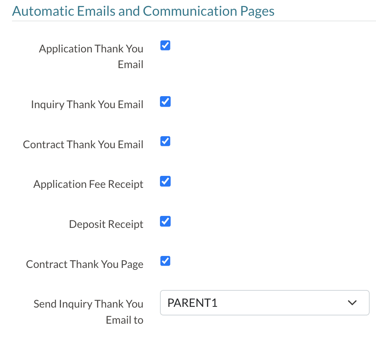The height and width of the screenshot is (345, 376).
Task: Click the wrapped "Email" line under Application Thank You
Action: 130,64
